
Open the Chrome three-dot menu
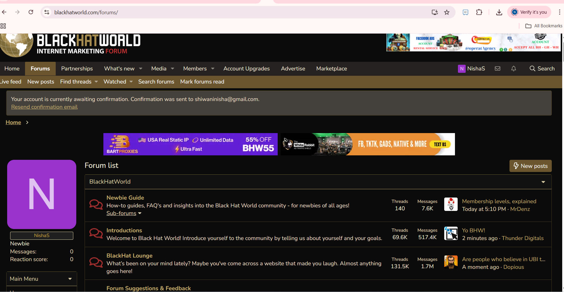click(559, 12)
